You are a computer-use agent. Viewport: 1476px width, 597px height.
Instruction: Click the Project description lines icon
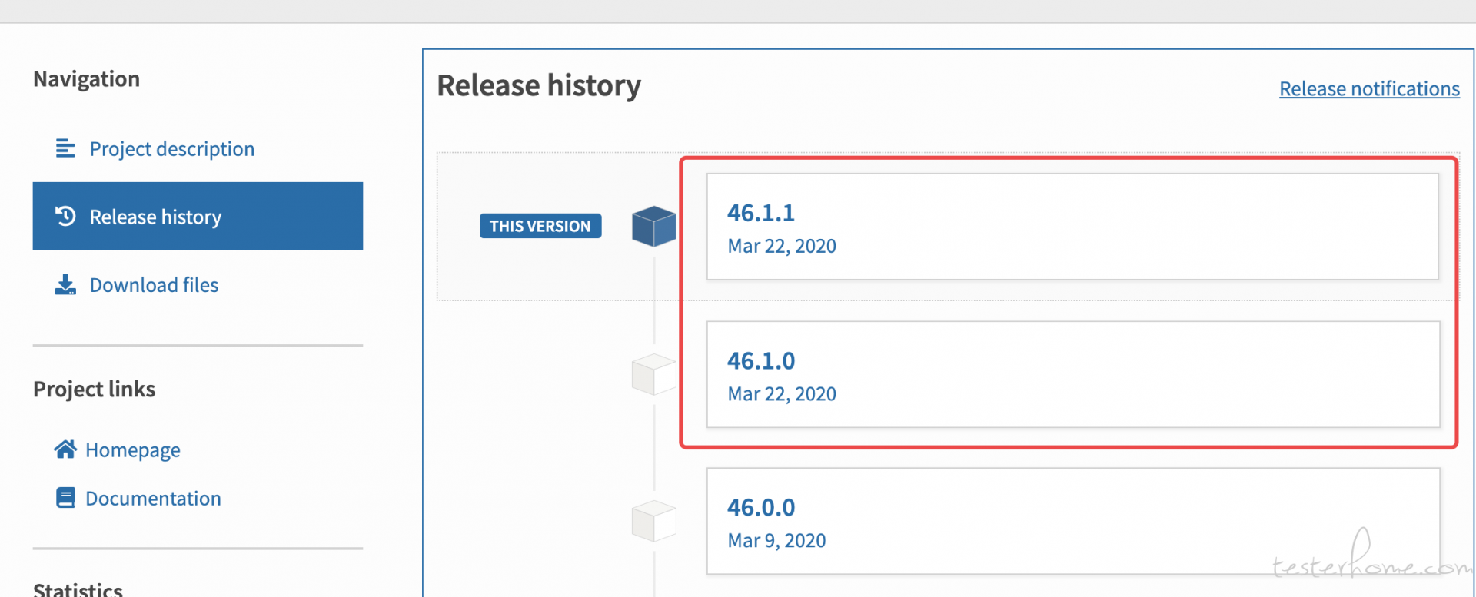65,148
